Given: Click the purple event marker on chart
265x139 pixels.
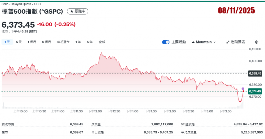Looking at the screenshot, I should tap(243, 88).
